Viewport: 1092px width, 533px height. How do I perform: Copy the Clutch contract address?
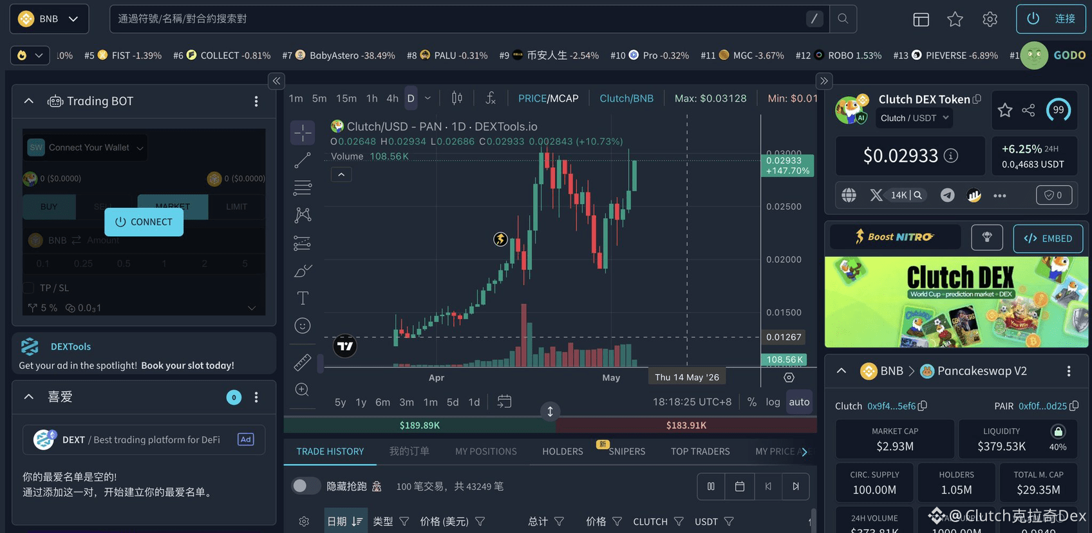tap(923, 406)
